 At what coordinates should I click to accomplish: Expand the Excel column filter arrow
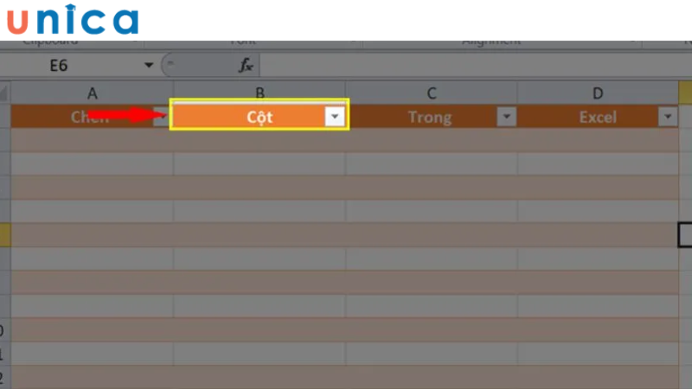(x=667, y=118)
